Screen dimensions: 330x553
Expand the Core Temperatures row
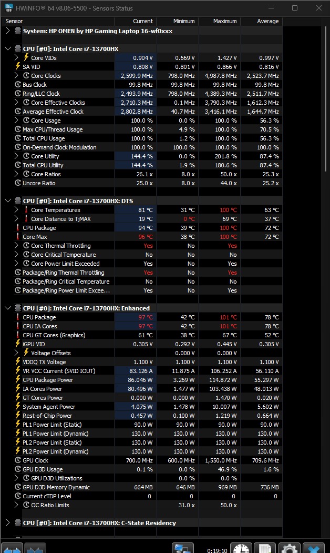[x=16, y=210]
